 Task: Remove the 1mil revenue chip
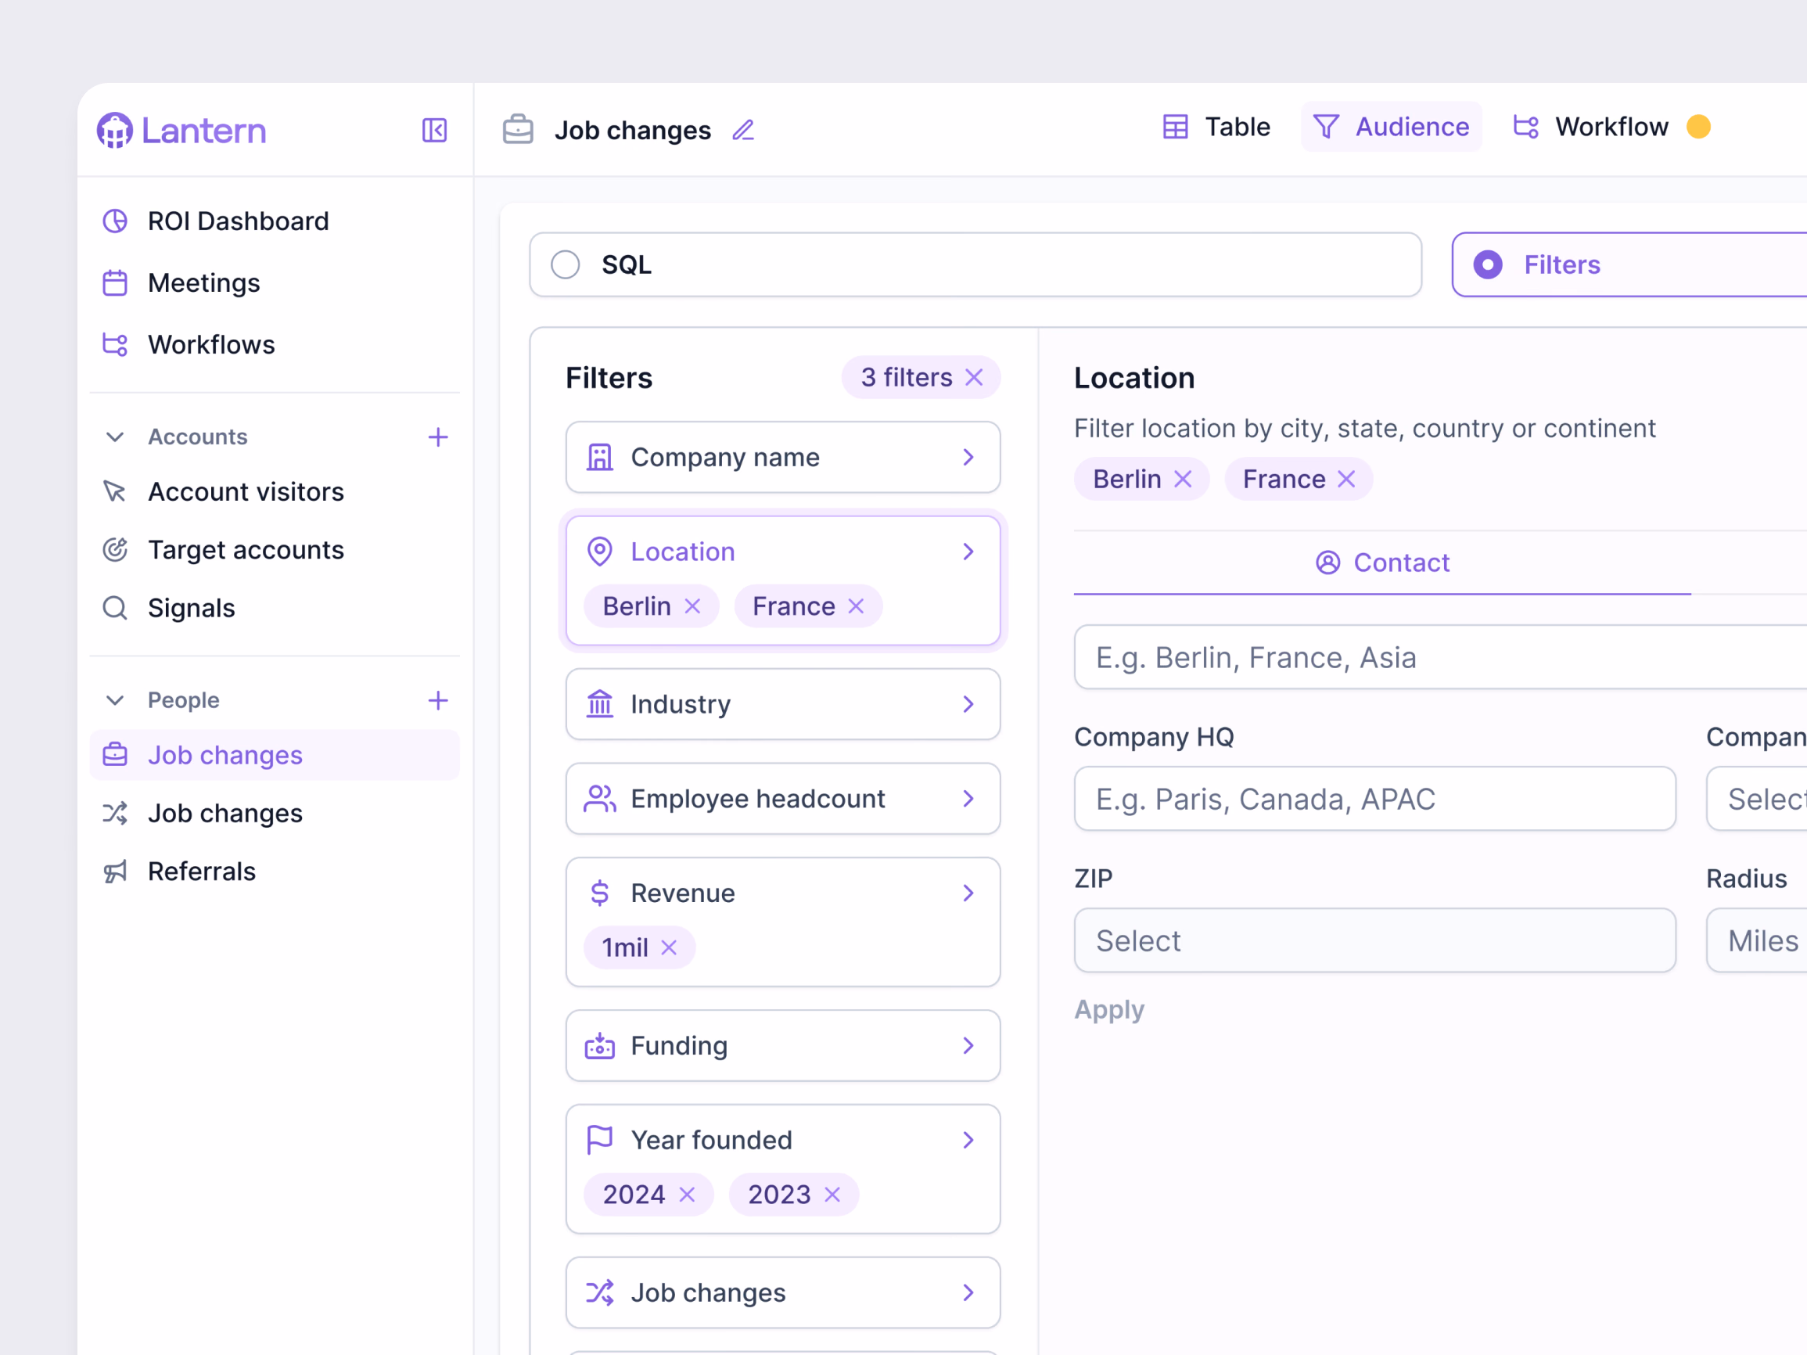click(x=668, y=947)
